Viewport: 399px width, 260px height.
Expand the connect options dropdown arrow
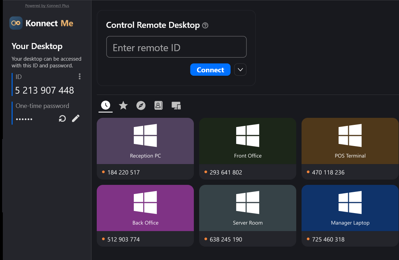[x=240, y=69]
